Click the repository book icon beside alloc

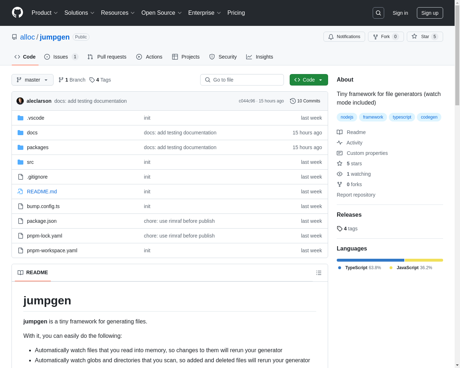pyautogui.click(x=14, y=37)
